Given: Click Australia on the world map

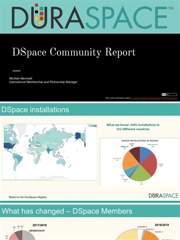Looking at the screenshot, I should pos(61,162).
